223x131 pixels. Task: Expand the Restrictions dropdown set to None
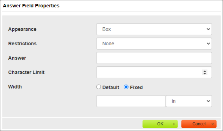(x=154, y=44)
